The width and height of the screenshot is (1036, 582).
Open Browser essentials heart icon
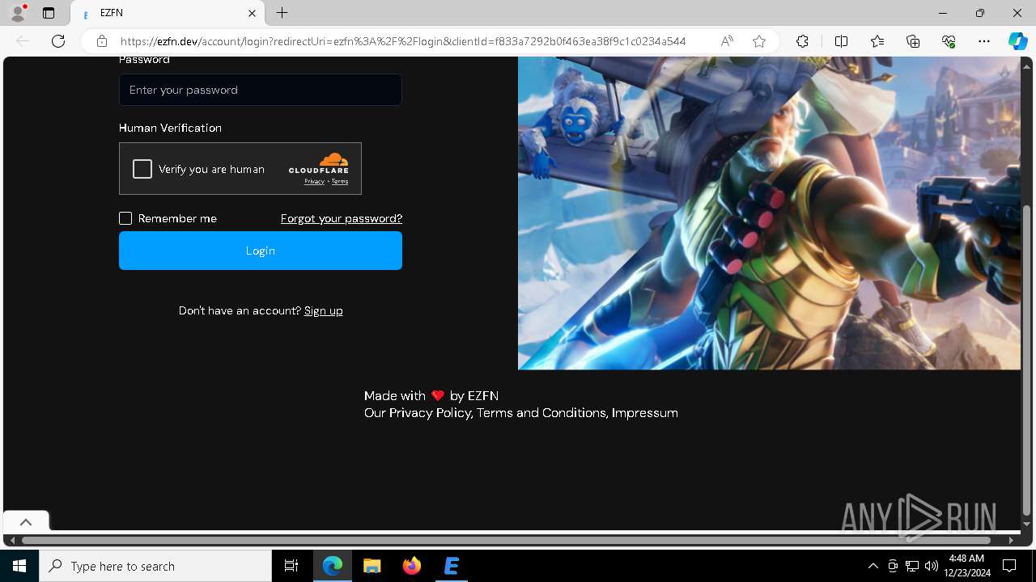pos(949,41)
